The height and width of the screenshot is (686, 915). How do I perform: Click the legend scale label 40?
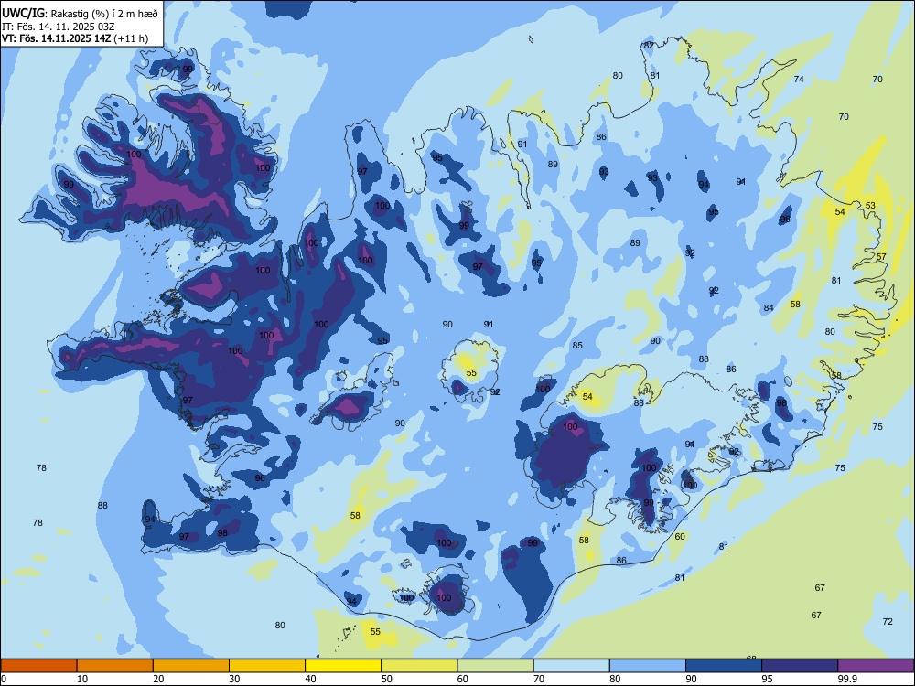click(311, 679)
